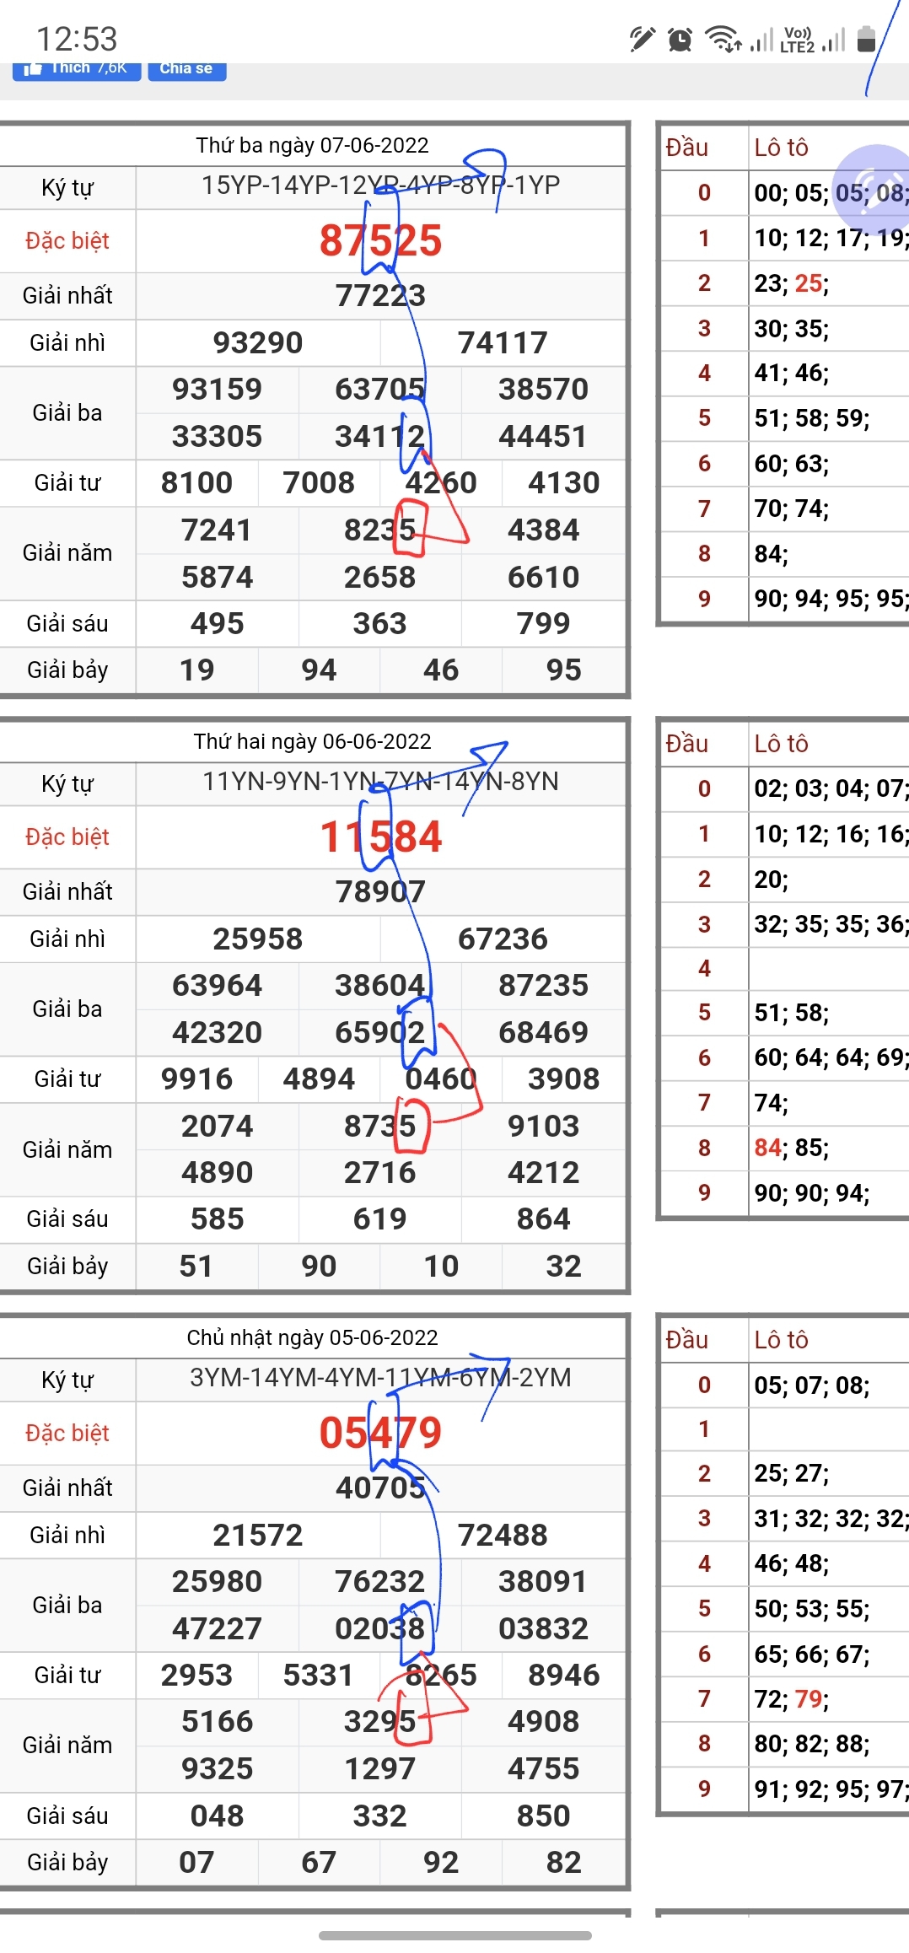The width and height of the screenshot is (909, 1953).
Task: Select header Thứ hai ngày 06-06-2022
Action: click(x=313, y=741)
